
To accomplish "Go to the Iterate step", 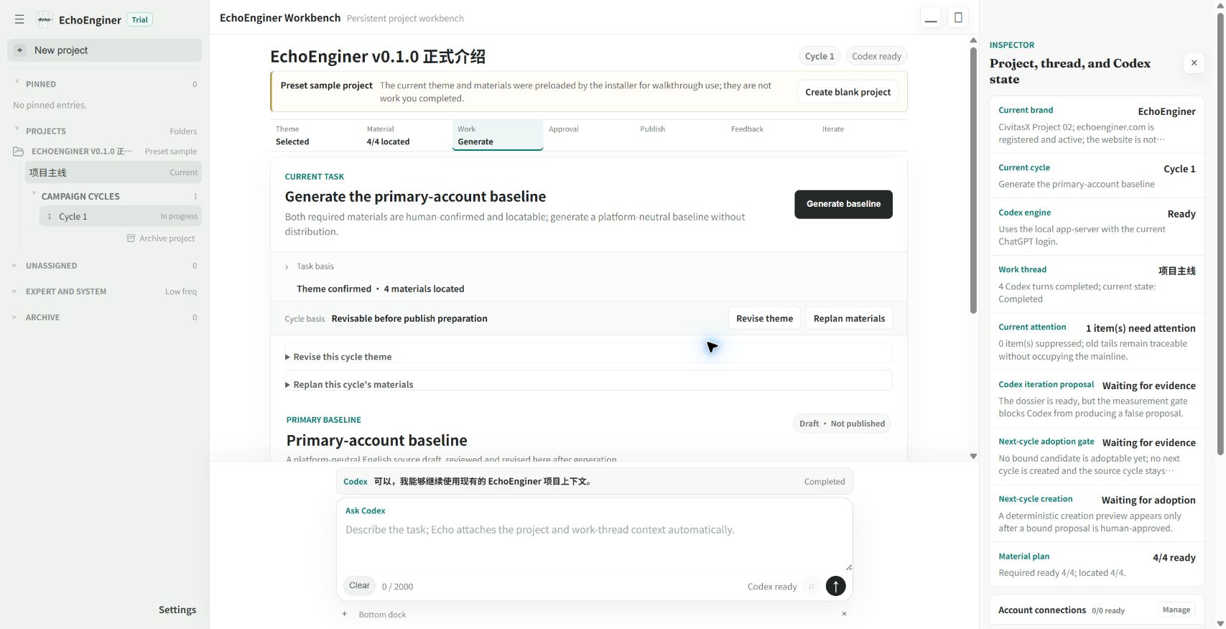I will (862, 135).
